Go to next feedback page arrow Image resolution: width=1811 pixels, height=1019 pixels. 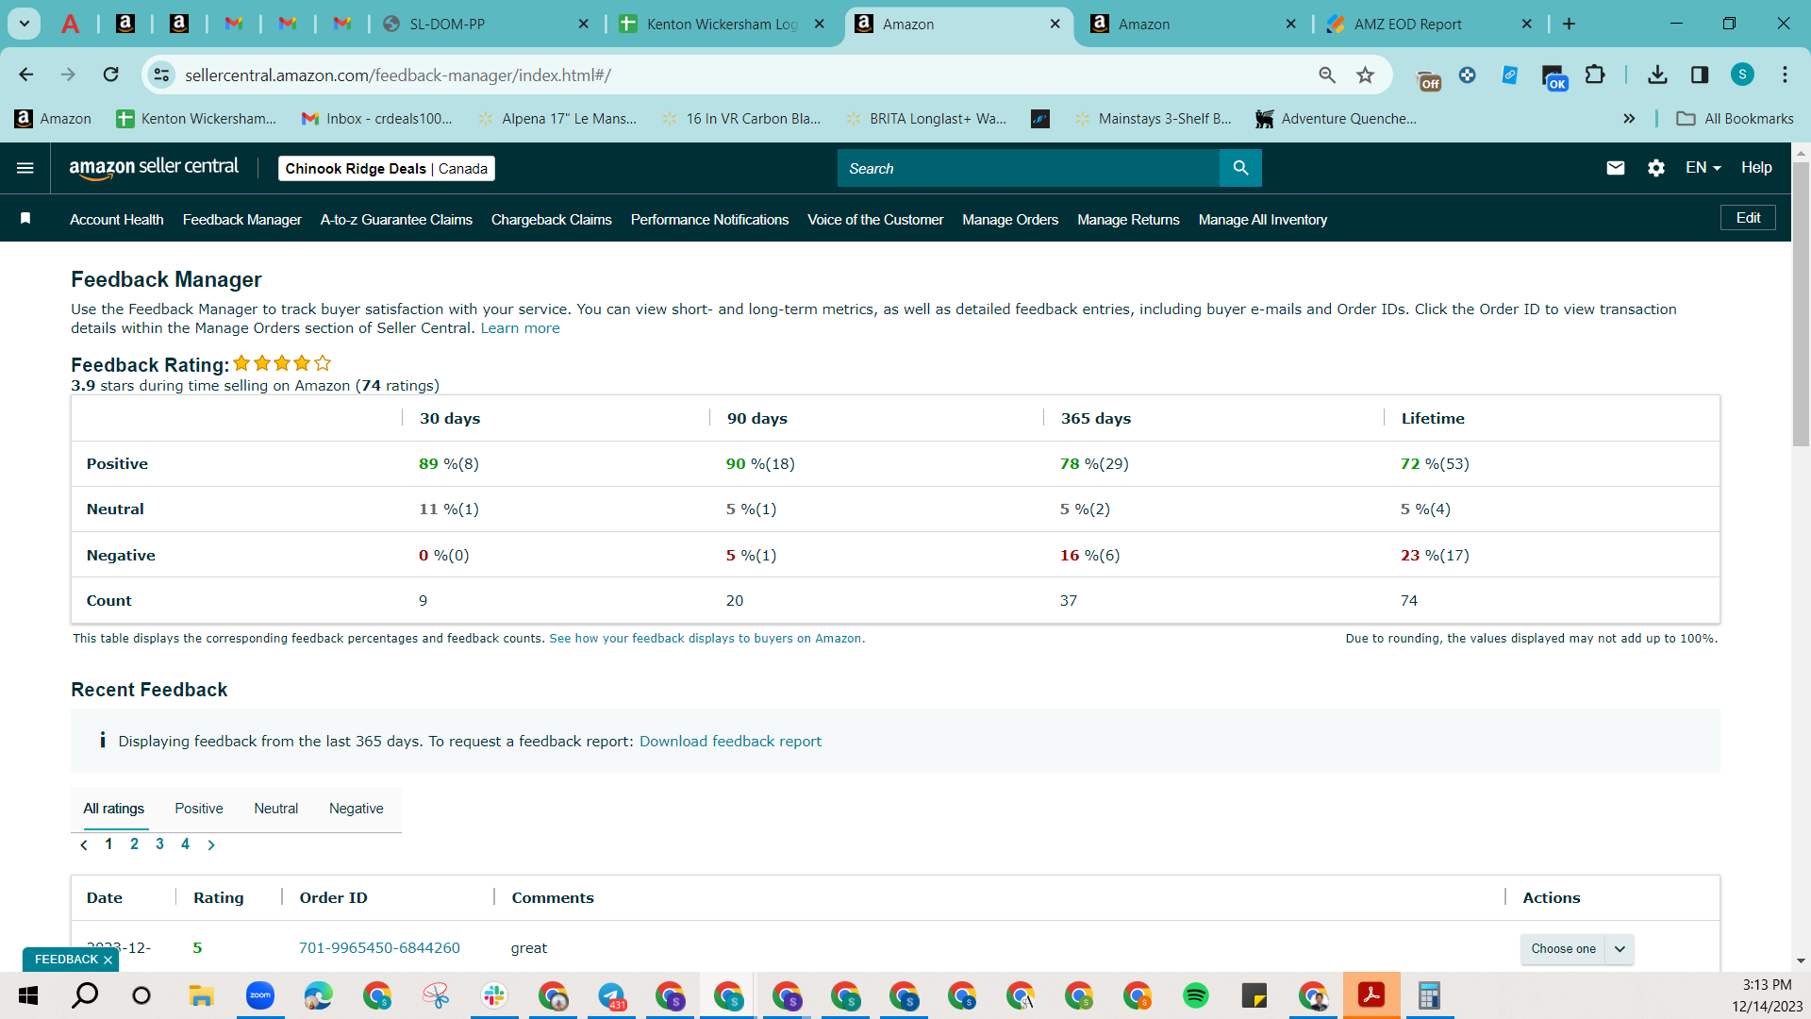(x=211, y=844)
